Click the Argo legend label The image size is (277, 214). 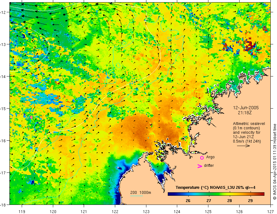(x=210, y=157)
